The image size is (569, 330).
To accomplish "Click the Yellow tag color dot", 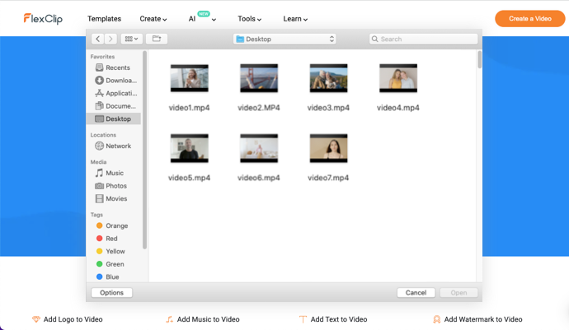I will tap(99, 251).
